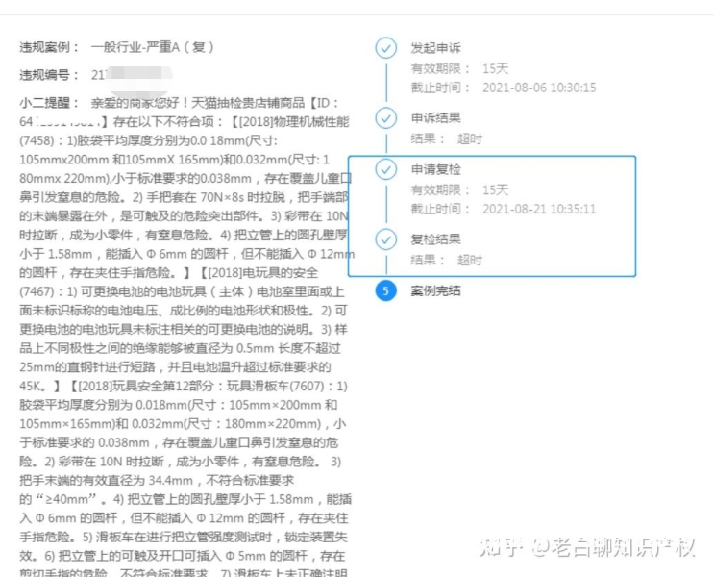
Task: Click the 申请复检 step checkmark icon
Action: point(385,169)
